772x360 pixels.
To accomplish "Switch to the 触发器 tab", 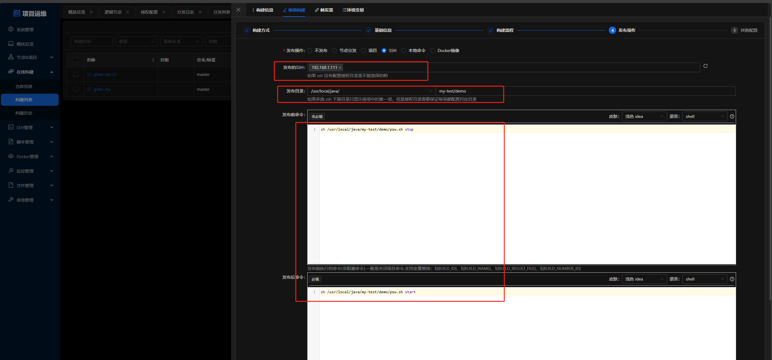I will tap(324, 10).
